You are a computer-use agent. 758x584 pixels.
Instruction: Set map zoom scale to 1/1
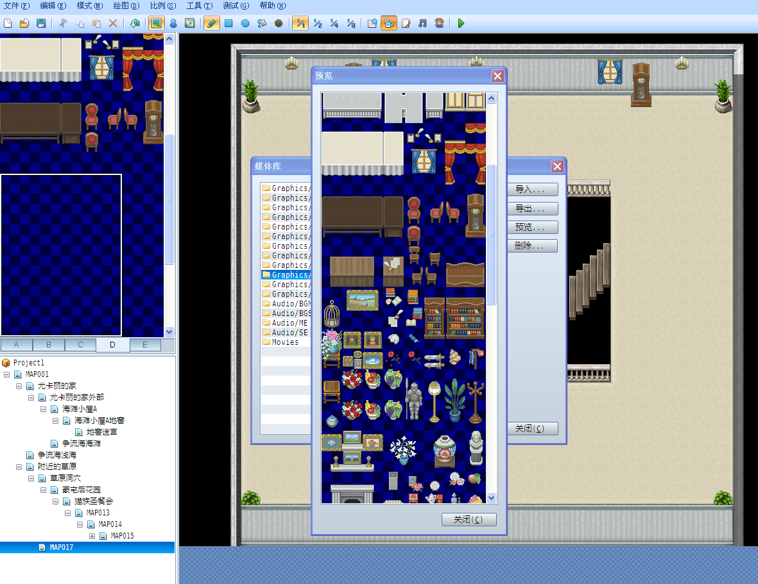click(x=300, y=23)
